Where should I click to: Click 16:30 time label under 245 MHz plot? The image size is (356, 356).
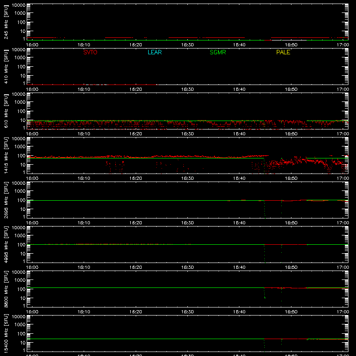click(x=187, y=45)
